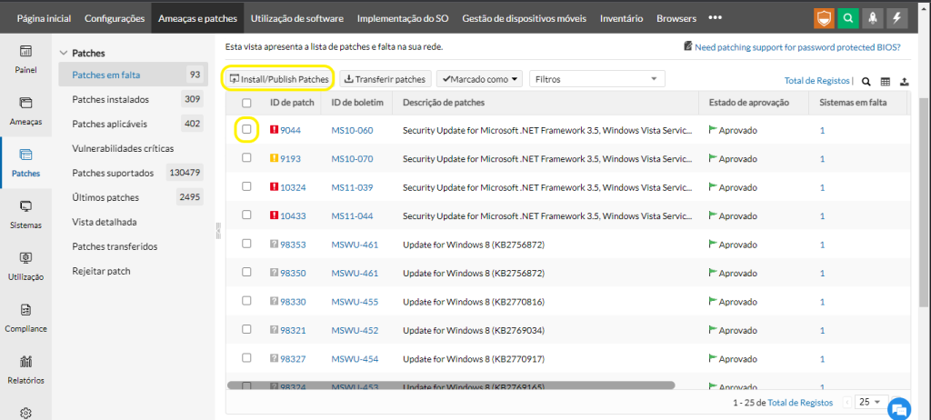Click the green search icon in header
This screenshot has height=420, width=931.
coord(847,17)
